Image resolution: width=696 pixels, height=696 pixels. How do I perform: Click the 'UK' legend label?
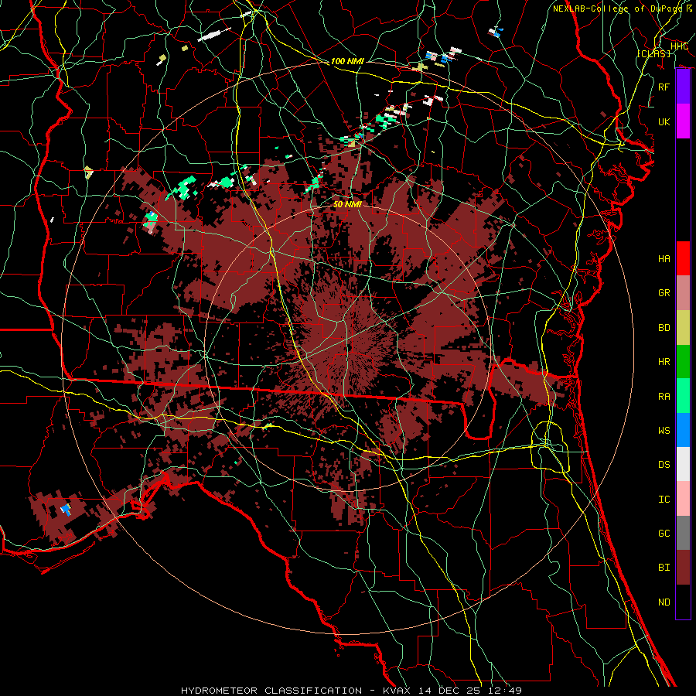coord(664,121)
